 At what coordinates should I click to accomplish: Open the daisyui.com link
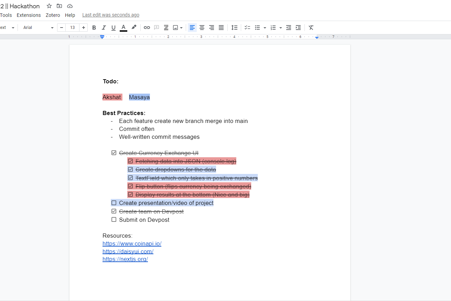[128, 251]
